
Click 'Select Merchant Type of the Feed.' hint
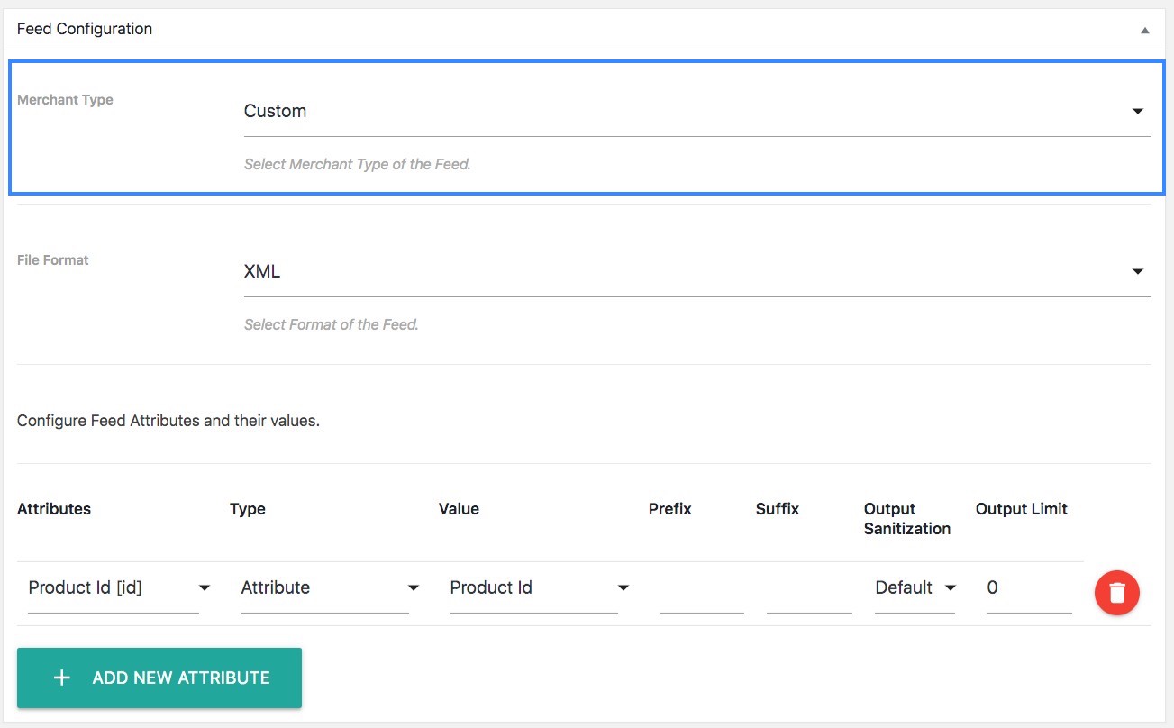[358, 165]
